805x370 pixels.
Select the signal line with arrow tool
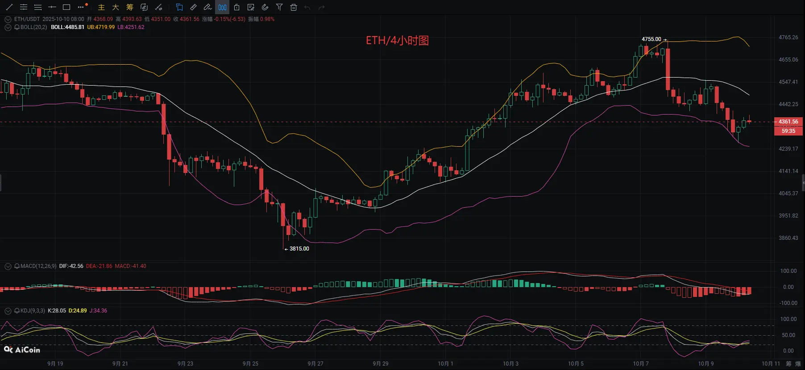158,7
